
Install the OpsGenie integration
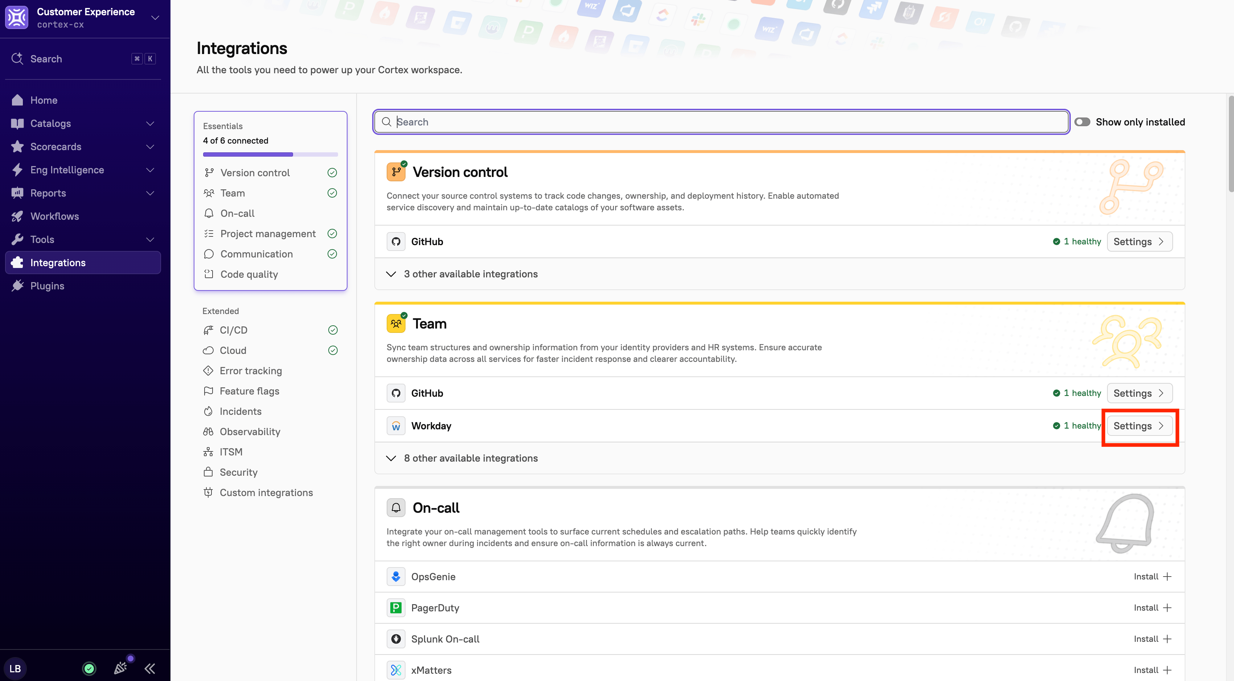(1152, 577)
